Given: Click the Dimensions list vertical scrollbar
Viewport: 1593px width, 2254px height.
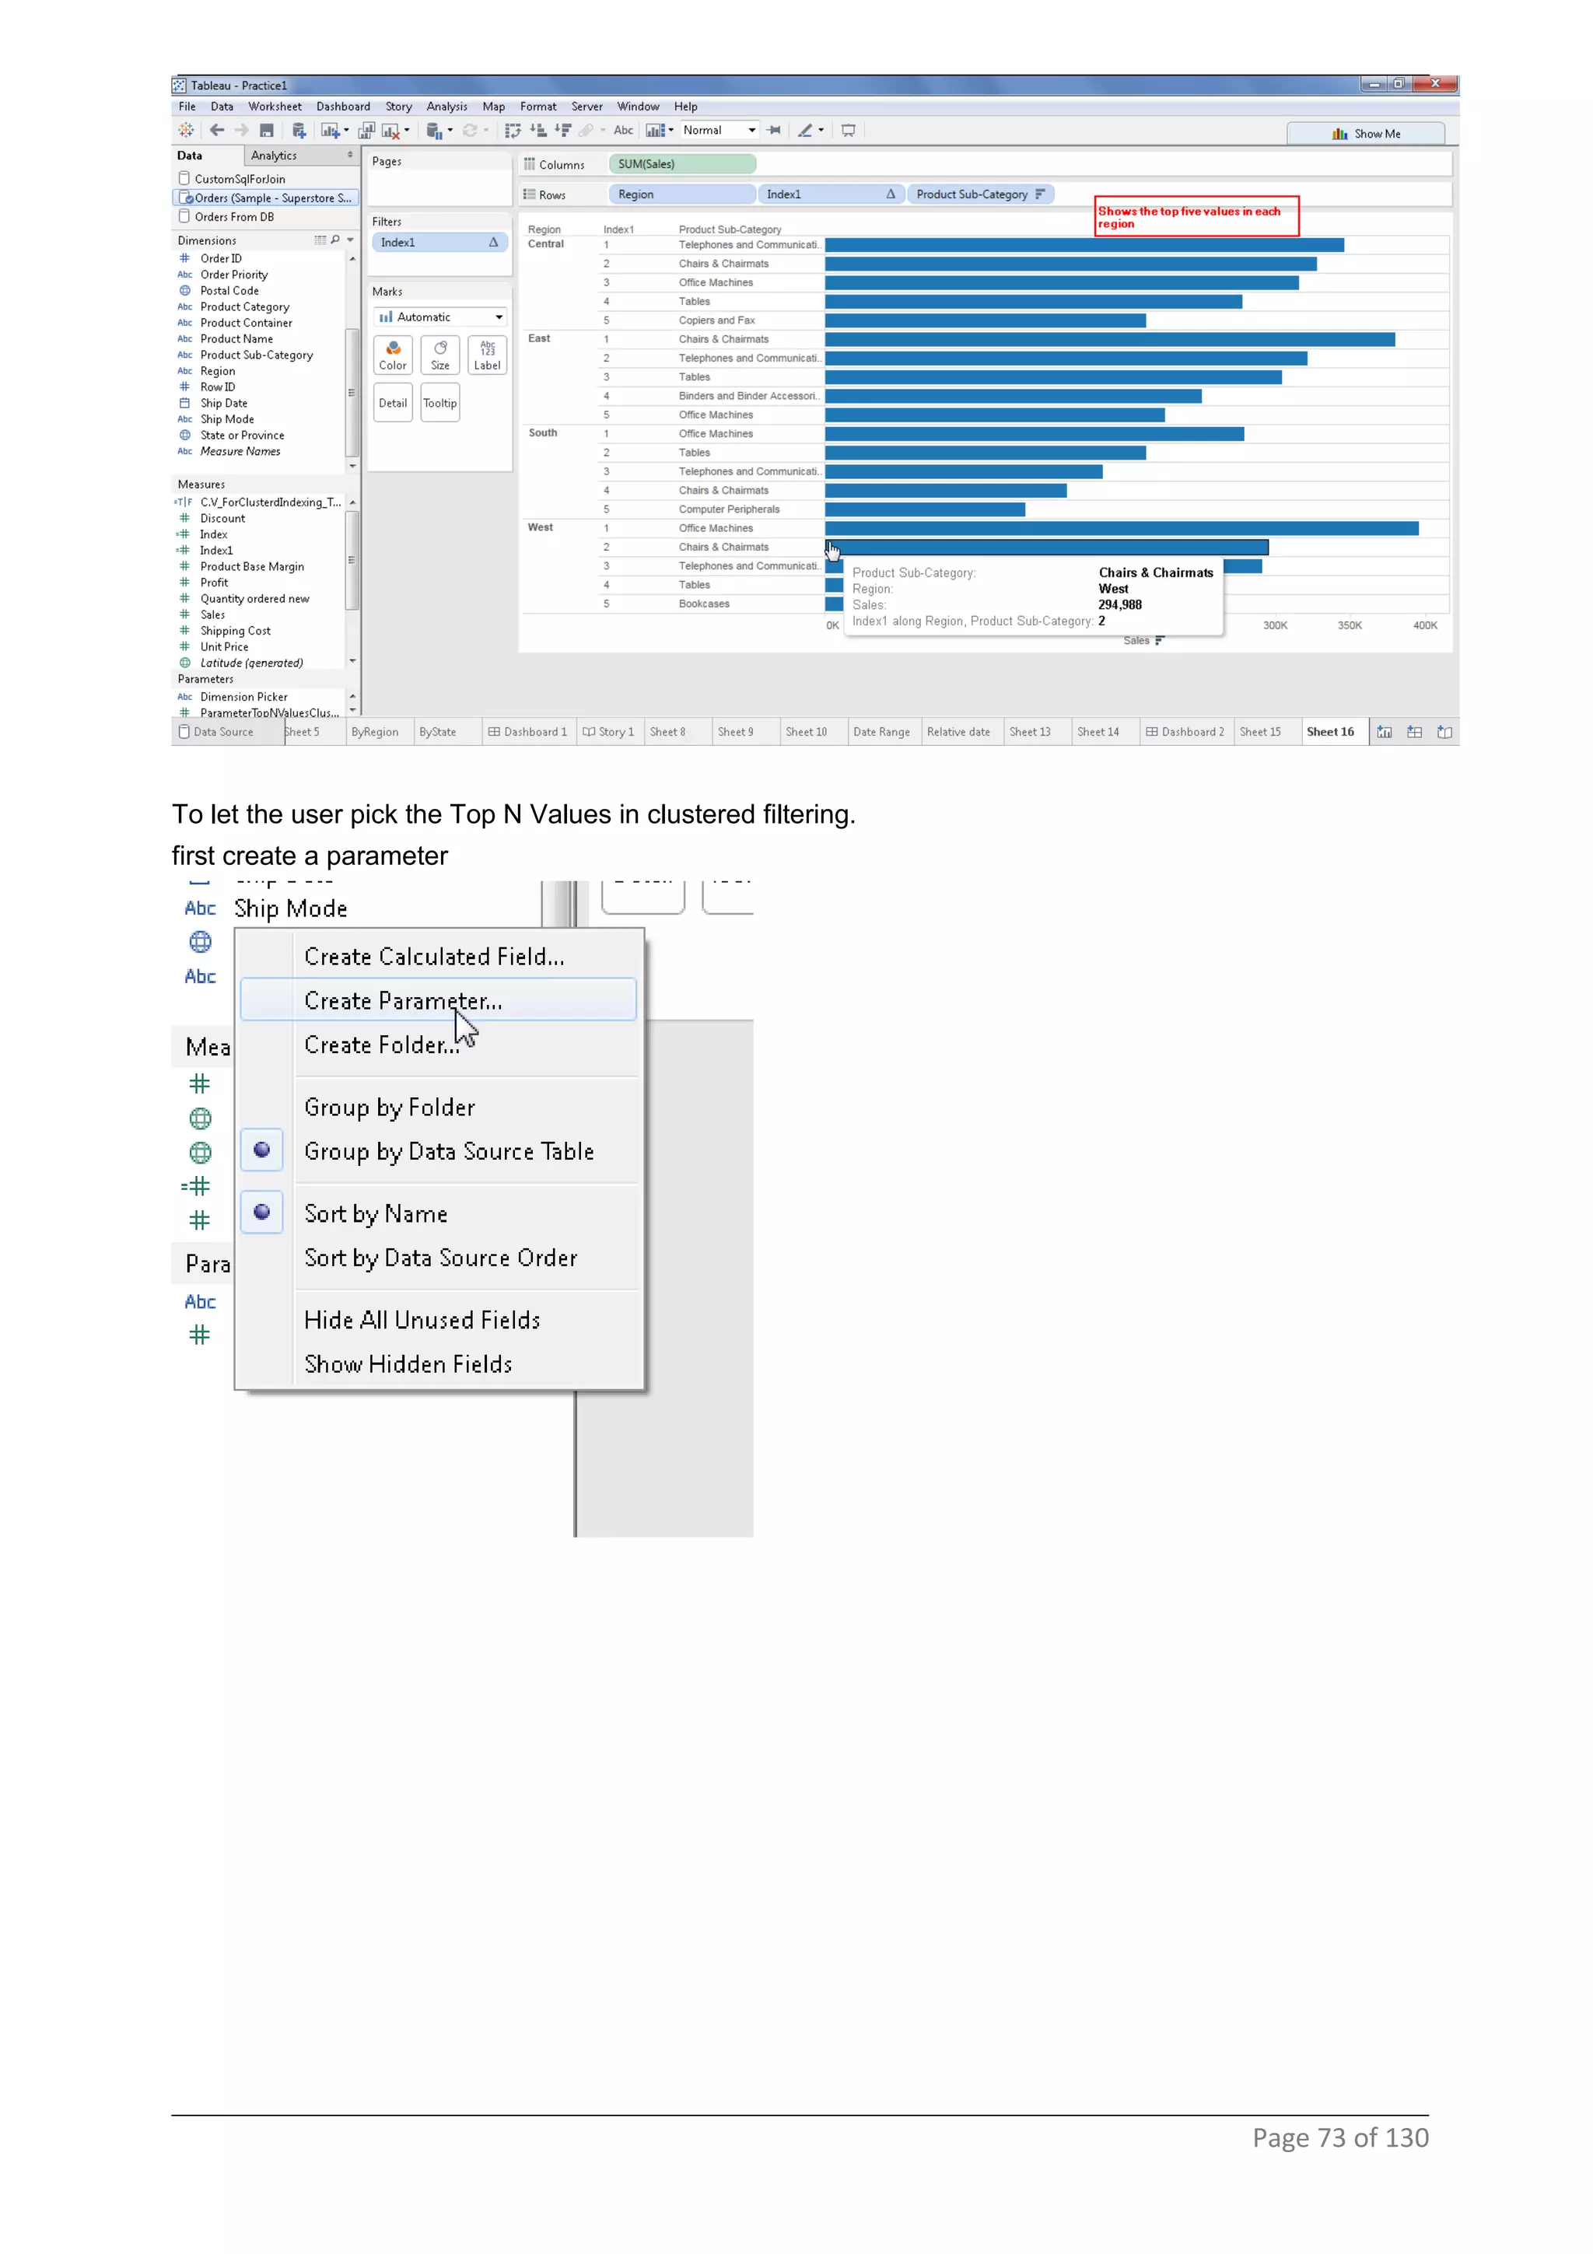Looking at the screenshot, I should (352, 392).
